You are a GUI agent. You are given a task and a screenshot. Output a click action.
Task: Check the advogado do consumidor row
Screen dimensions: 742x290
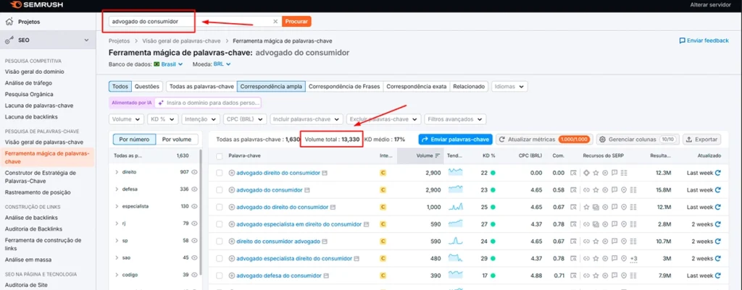[x=219, y=190]
